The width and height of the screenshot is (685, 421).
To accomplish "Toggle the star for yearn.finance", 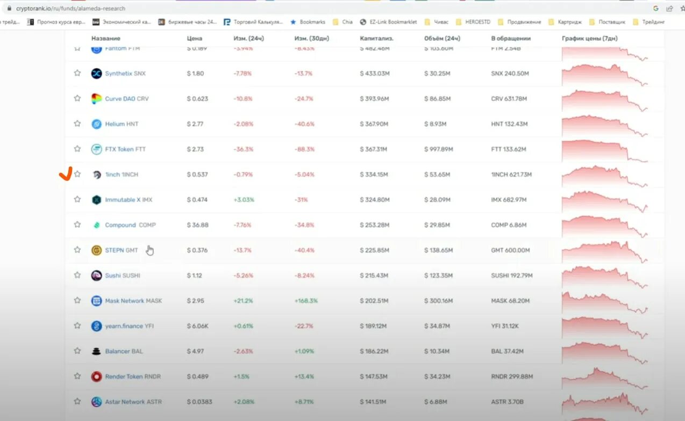I will pos(77,325).
